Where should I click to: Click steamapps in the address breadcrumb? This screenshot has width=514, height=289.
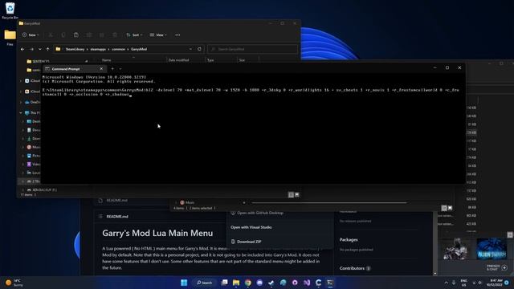tap(98, 49)
